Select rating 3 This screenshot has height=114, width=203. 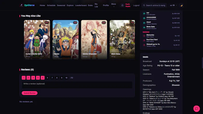click(x=33, y=78)
